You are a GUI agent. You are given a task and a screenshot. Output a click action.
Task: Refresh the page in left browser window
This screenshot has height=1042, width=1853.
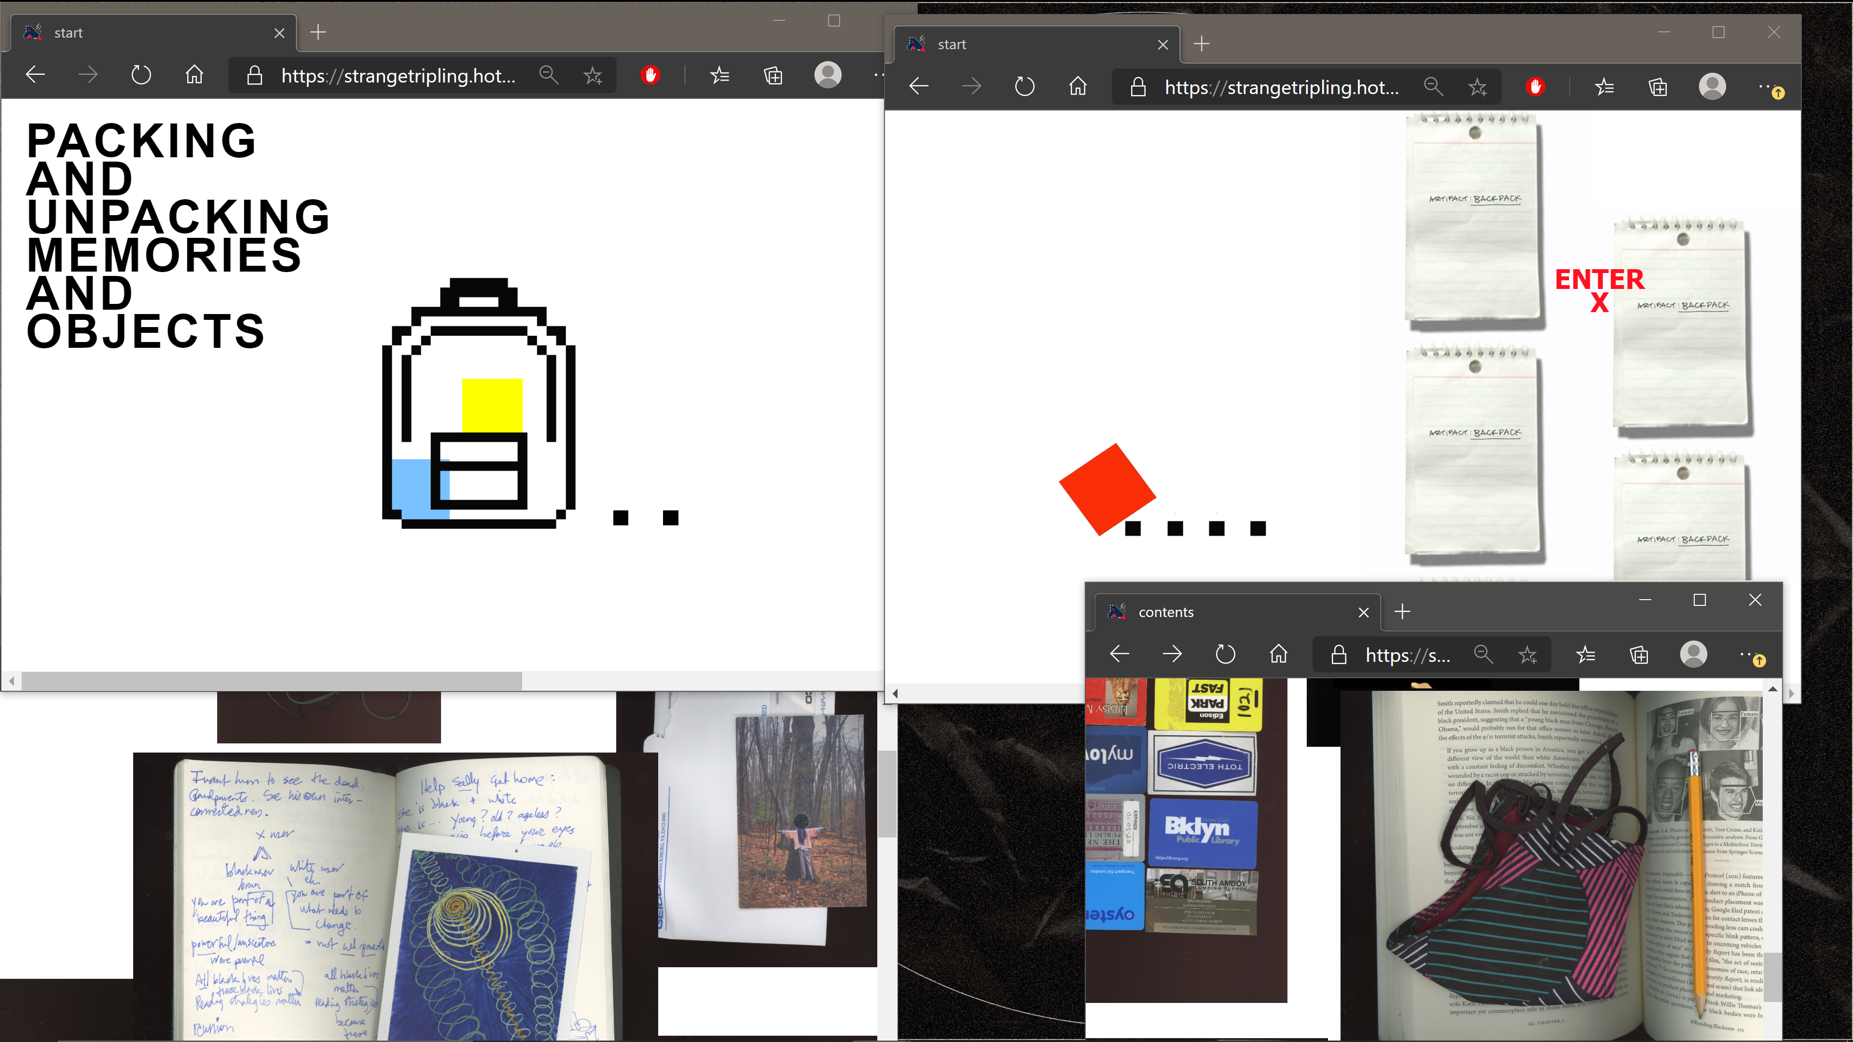(141, 75)
